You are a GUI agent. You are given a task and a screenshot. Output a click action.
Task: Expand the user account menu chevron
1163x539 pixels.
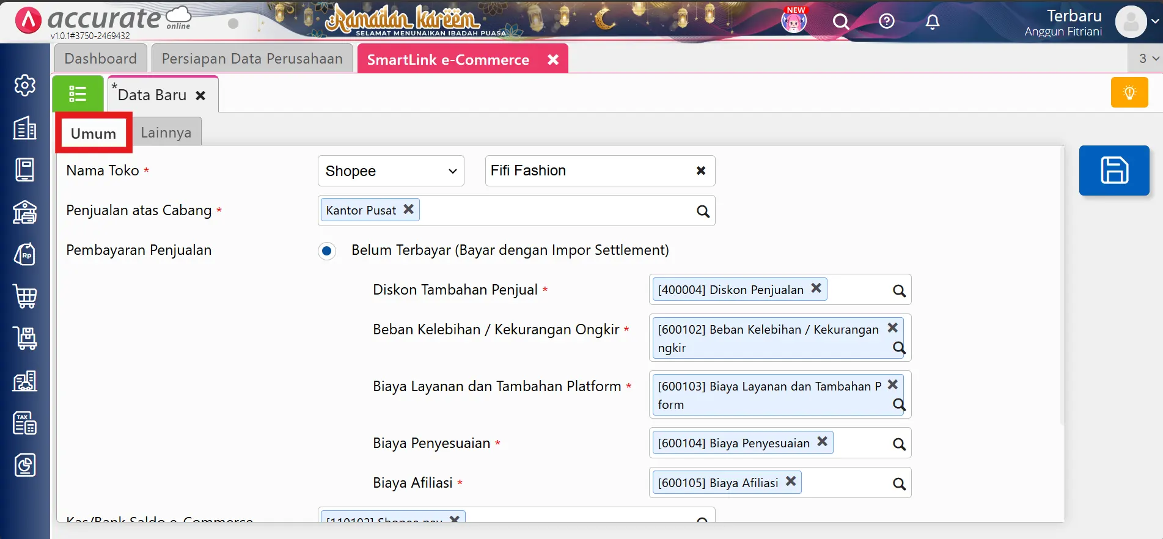coord(1155,21)
